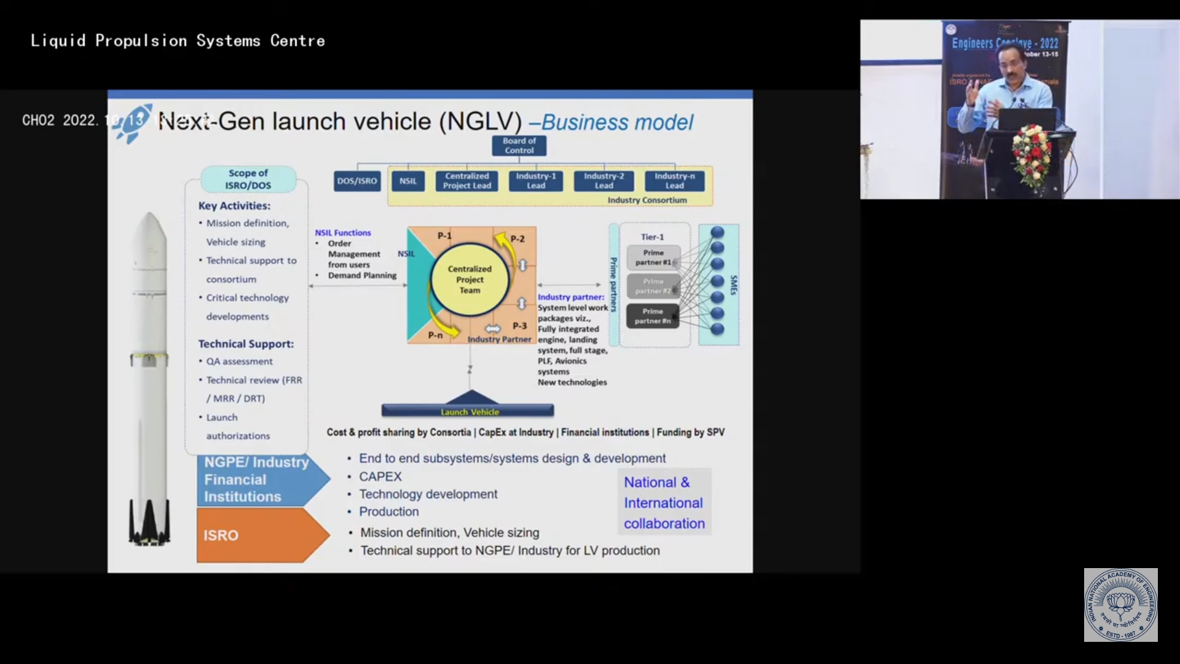This screenshot has width=1180, height=664.
Task: Click the Industry partner: blue label
Action: point(571,297)
